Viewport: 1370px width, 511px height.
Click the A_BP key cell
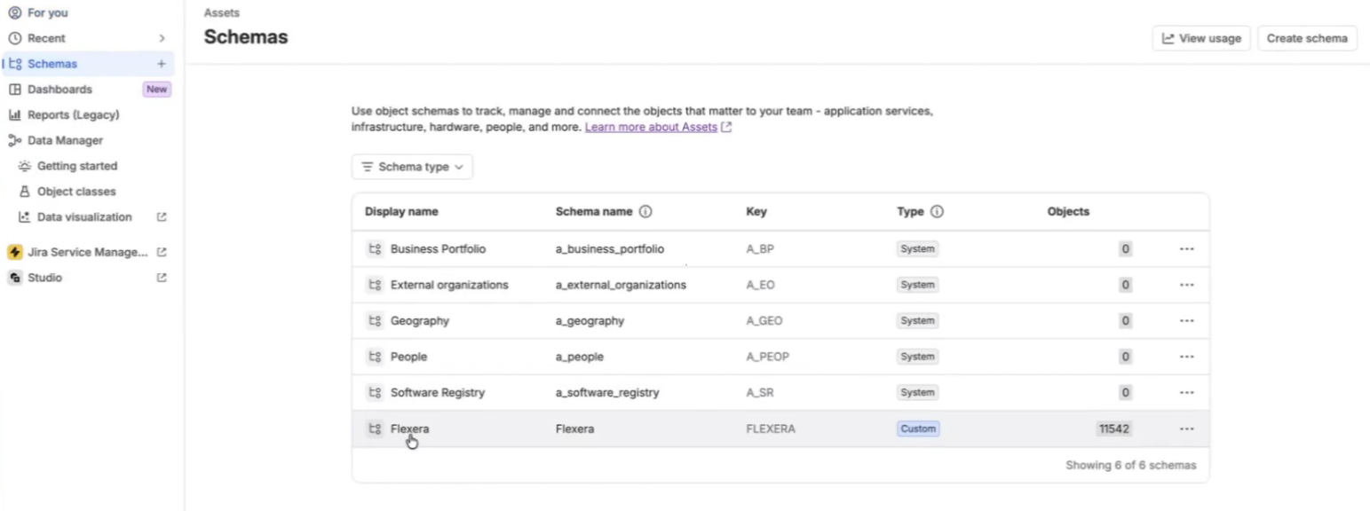pos(760,249)
